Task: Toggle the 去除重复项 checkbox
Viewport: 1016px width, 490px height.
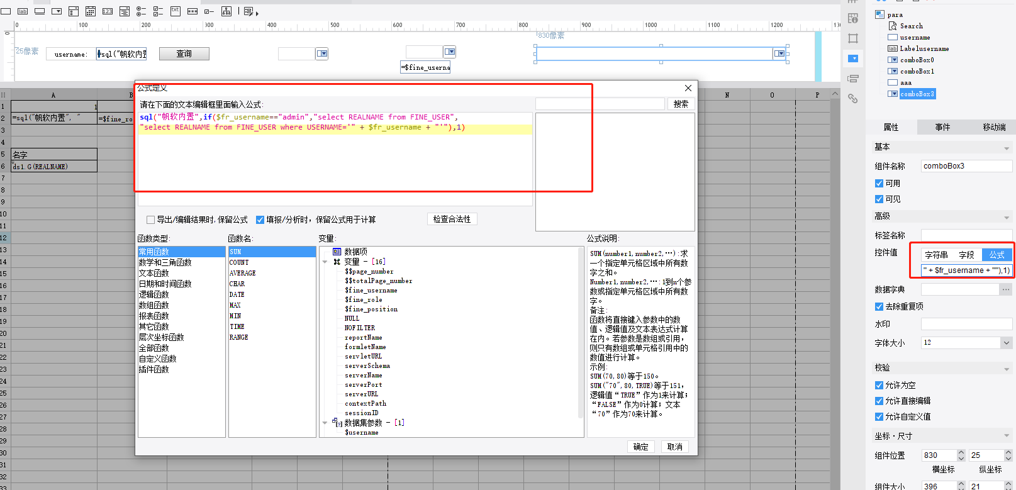Action: point(879,306)
